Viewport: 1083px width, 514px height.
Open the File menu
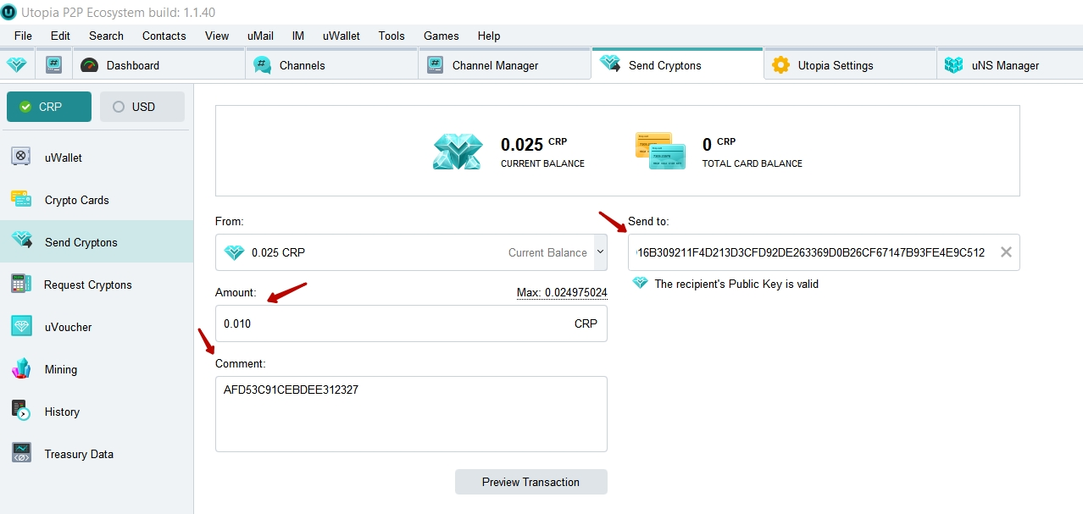(23, 36)
